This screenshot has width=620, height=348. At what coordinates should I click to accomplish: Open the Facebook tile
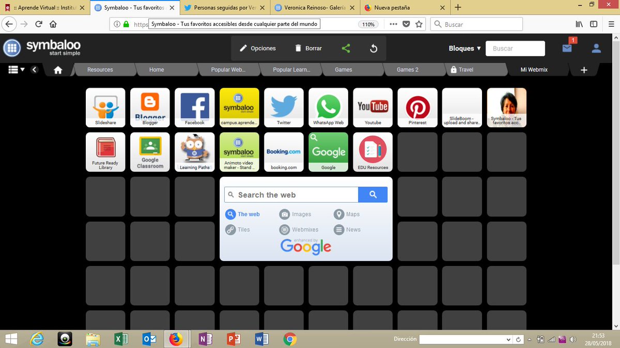(x=195, y=107)
